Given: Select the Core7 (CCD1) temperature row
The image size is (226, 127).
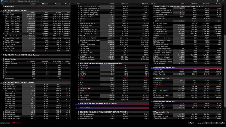Looking at the screenshot, I should pyautogui.click(x=35, y=108).
